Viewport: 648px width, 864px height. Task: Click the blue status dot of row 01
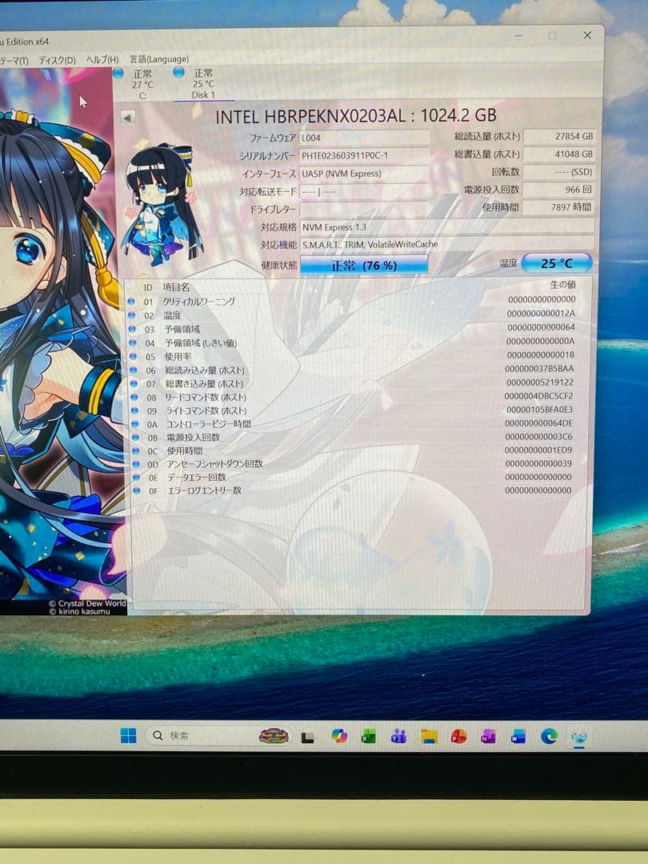131,302
